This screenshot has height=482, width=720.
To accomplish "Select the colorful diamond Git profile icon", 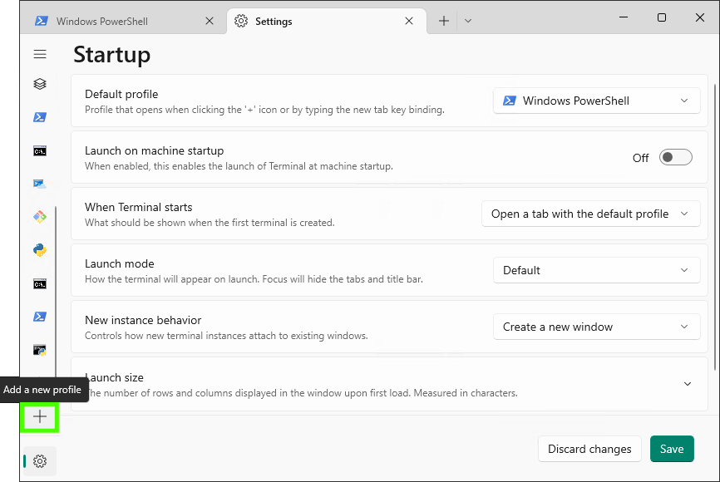I will (40, 217).
